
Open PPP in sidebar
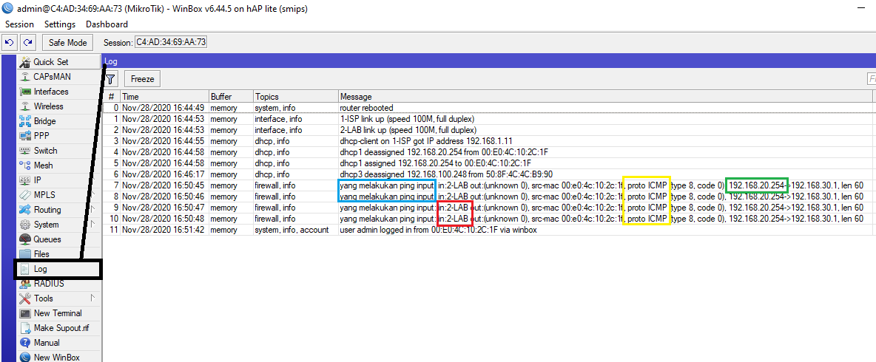click(59, 136)
